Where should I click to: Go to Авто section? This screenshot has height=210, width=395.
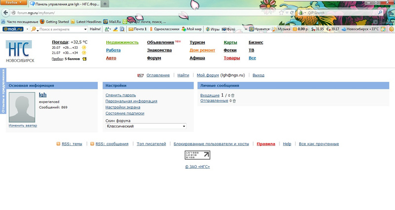tap(111, 58)
